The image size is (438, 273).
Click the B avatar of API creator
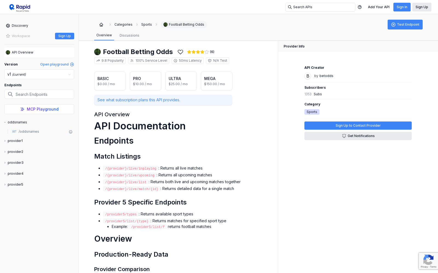click(308, 76)
